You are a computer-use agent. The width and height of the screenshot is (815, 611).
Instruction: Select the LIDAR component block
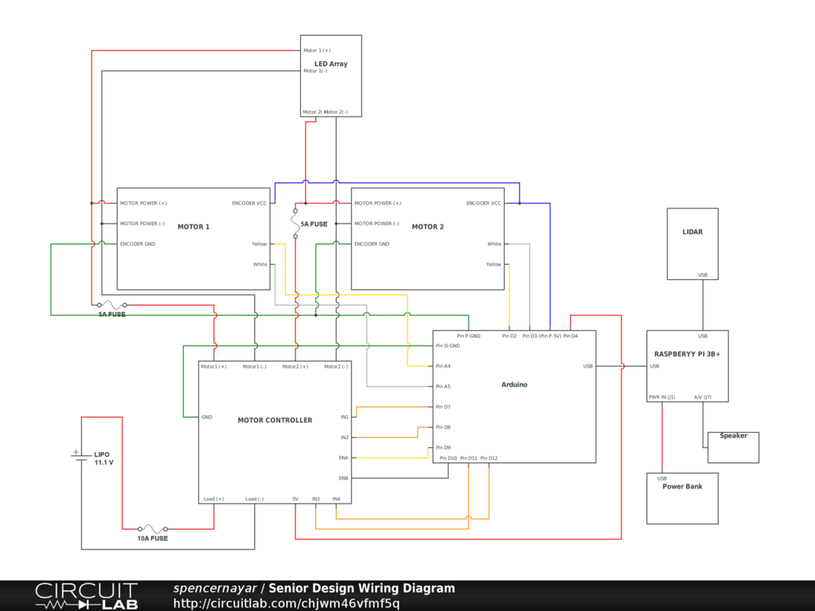[x=692, y=243]
